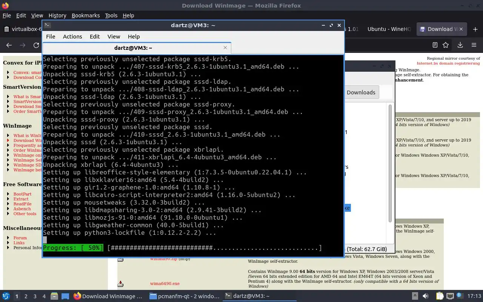Launch file manager from taskbar quicklaunch
This screenshot has width=483, height=302.
[x=54, y=296]
